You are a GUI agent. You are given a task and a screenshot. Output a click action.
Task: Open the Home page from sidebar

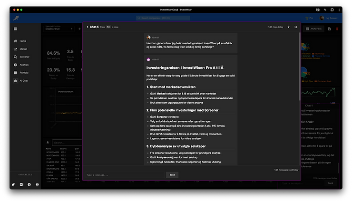(23, 41)
